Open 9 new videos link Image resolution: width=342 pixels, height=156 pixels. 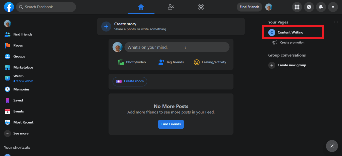pyautogui.click(x=24, y=81)
